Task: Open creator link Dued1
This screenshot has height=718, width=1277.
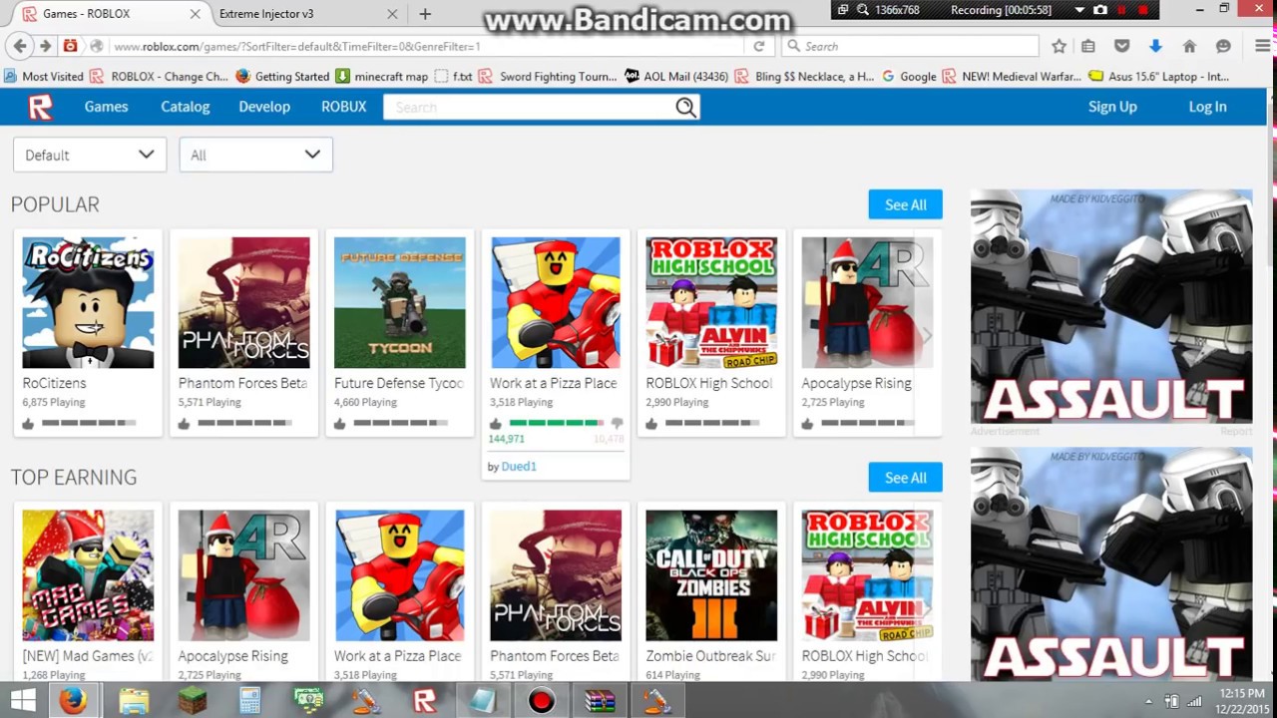Action: click(519, 466)
